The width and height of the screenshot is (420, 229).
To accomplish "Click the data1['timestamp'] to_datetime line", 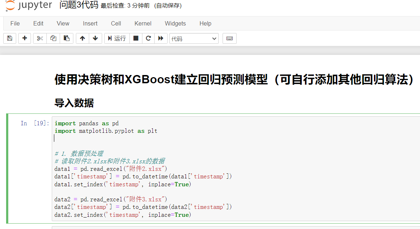I will (x=143, y=177).
